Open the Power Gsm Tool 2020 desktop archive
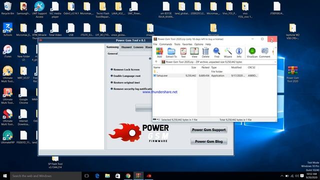The height and width of the screenshot is (180, 320). click(x=292, y=74)
